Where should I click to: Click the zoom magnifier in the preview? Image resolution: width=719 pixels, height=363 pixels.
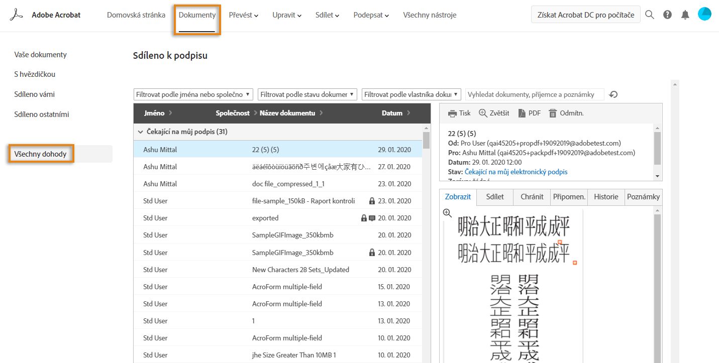point(447,213)
